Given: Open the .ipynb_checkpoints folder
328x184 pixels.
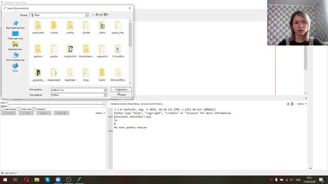Looking at the screenshot, I should coord(118,28).
